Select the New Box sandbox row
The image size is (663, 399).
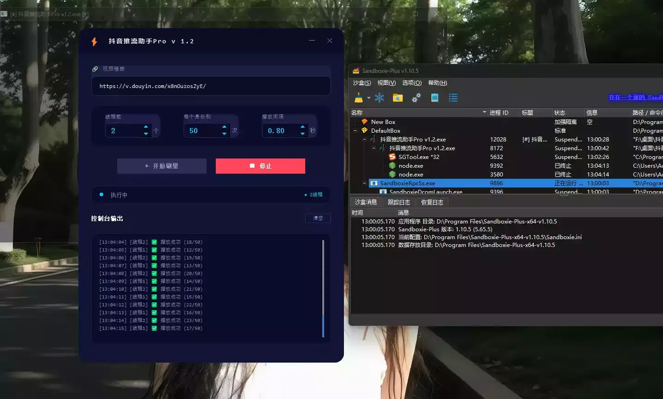click(507, 122)
